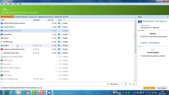Image resolution: width=169 pixels, height=95 pixels.
Task: Enable the Malwarebytes Tray Application row toggle
Action: pyautogui.click(x=59, y=31)
